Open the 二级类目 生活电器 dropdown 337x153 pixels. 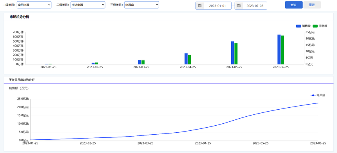88,5
